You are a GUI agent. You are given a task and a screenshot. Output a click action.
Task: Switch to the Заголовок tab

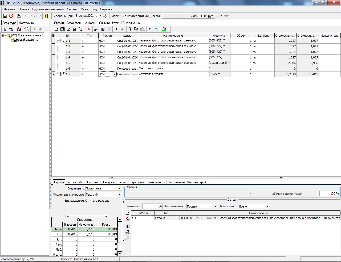point(74,23)
